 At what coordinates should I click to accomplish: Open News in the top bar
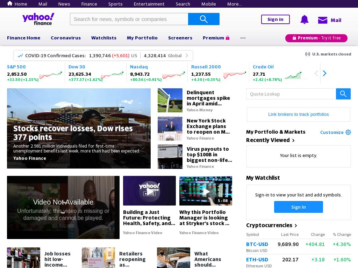coord(64,4)
